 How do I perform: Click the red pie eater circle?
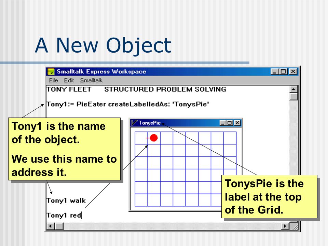point(154,138)
